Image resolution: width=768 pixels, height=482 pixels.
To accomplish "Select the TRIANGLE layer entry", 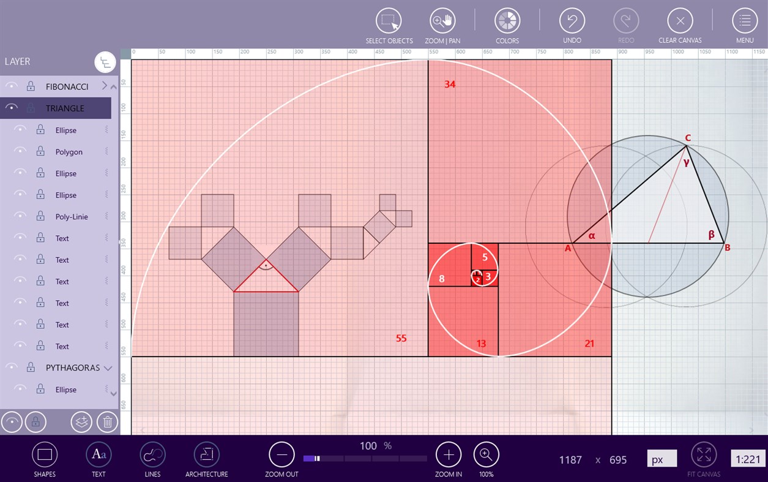I will [65, 108].
